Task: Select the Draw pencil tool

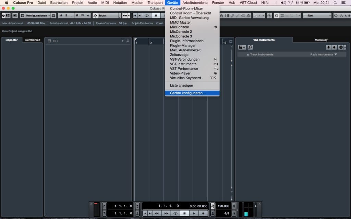Action: (x=233, y=16)
